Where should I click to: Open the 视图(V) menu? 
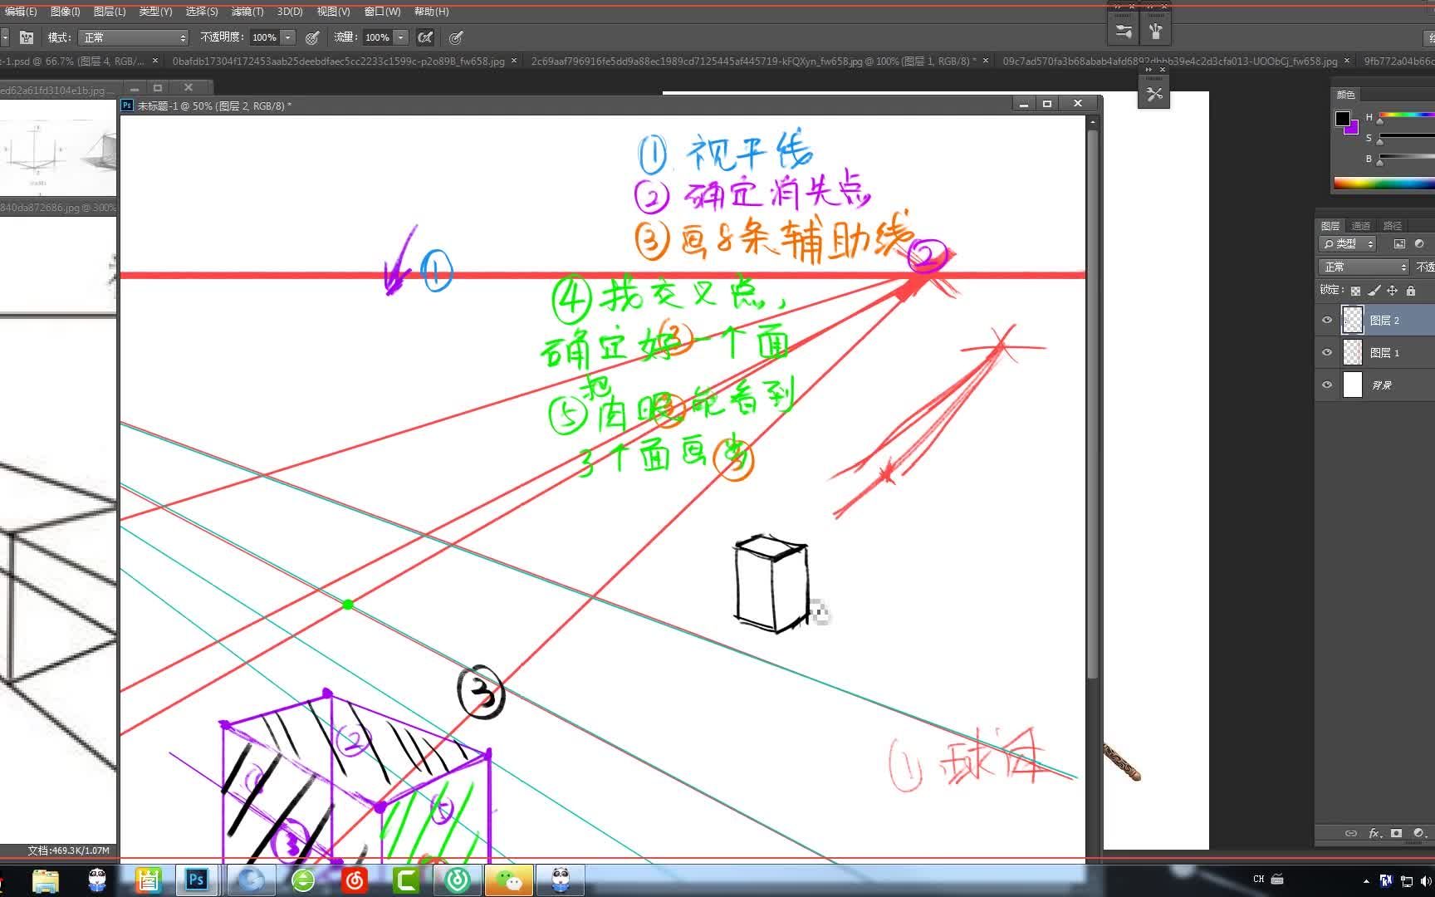point(333,12)
